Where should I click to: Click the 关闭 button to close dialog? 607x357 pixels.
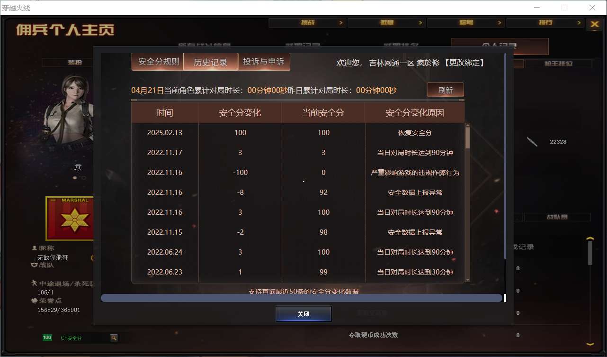click(x=303, y=314)
